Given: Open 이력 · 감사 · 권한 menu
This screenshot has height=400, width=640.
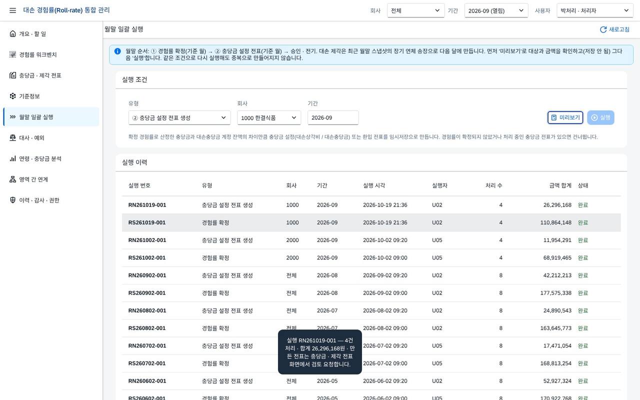Looking at the screenshot, I should pyautogui.click(x=51, y=200).
